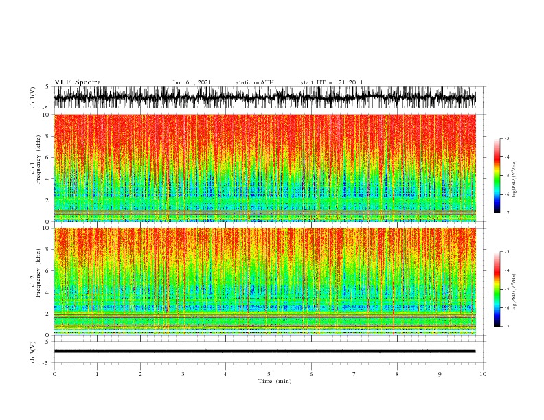Viewport: 544px width, 420px height.
Task: Click the 'ch.3(V)' y-axis label
Action: pyautogui.click(x=33, y=352)
